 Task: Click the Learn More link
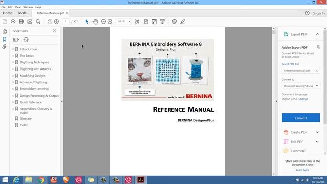click(302, 170)
